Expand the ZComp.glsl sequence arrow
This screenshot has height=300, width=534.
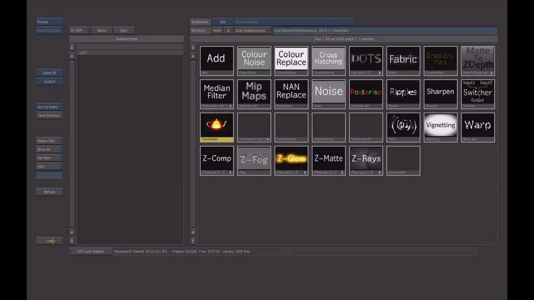(x=230, y=172)
